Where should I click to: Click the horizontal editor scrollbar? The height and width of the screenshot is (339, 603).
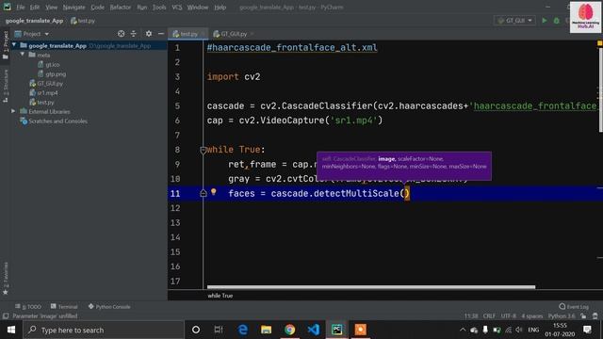(x=370, y=286)
